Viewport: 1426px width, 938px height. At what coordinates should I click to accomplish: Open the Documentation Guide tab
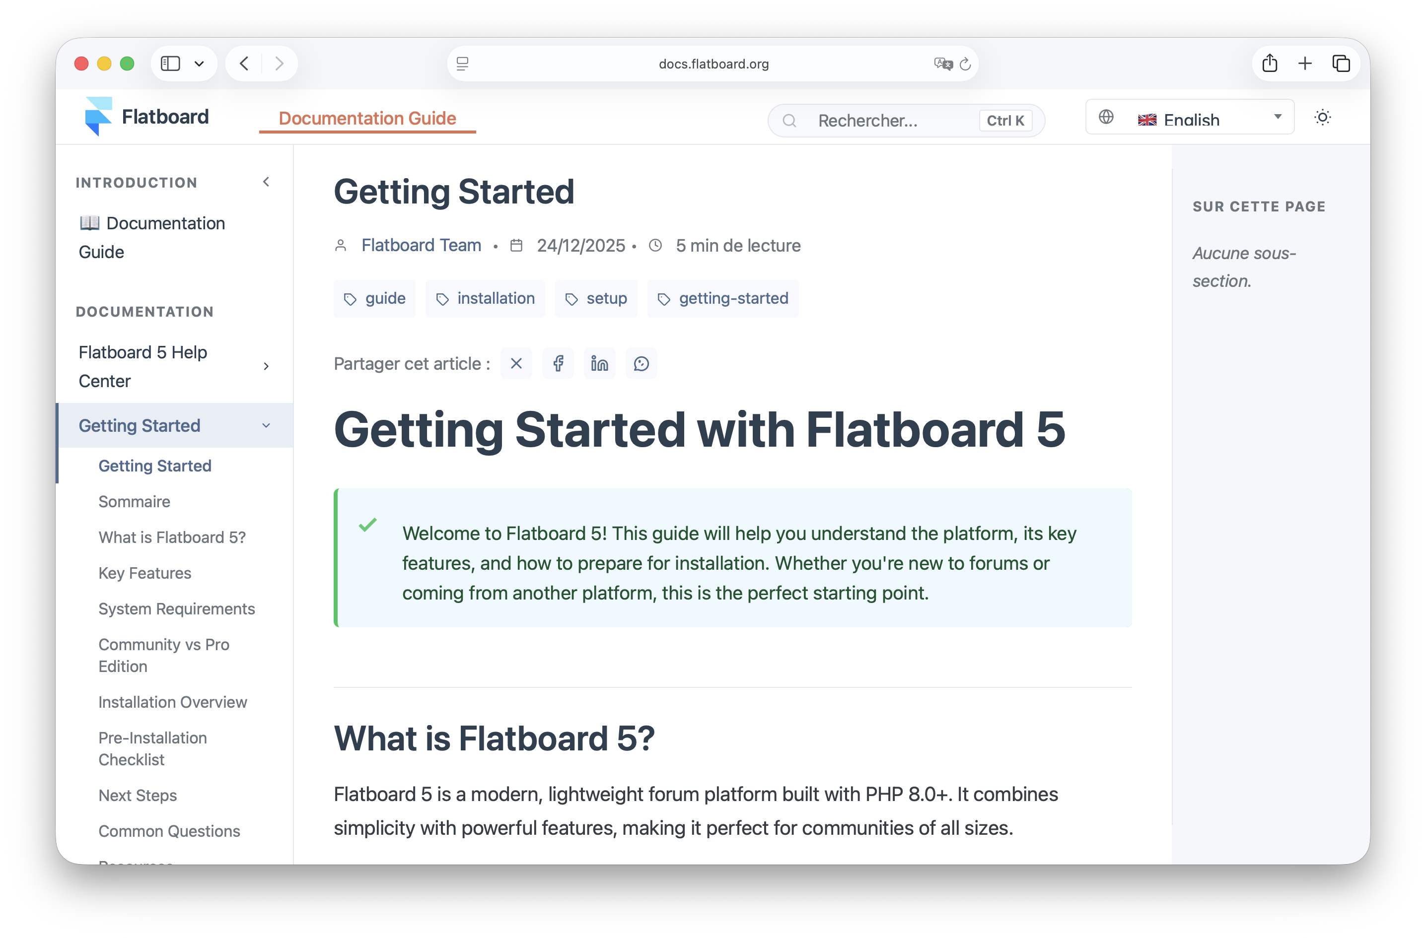(x=367, y=118)
